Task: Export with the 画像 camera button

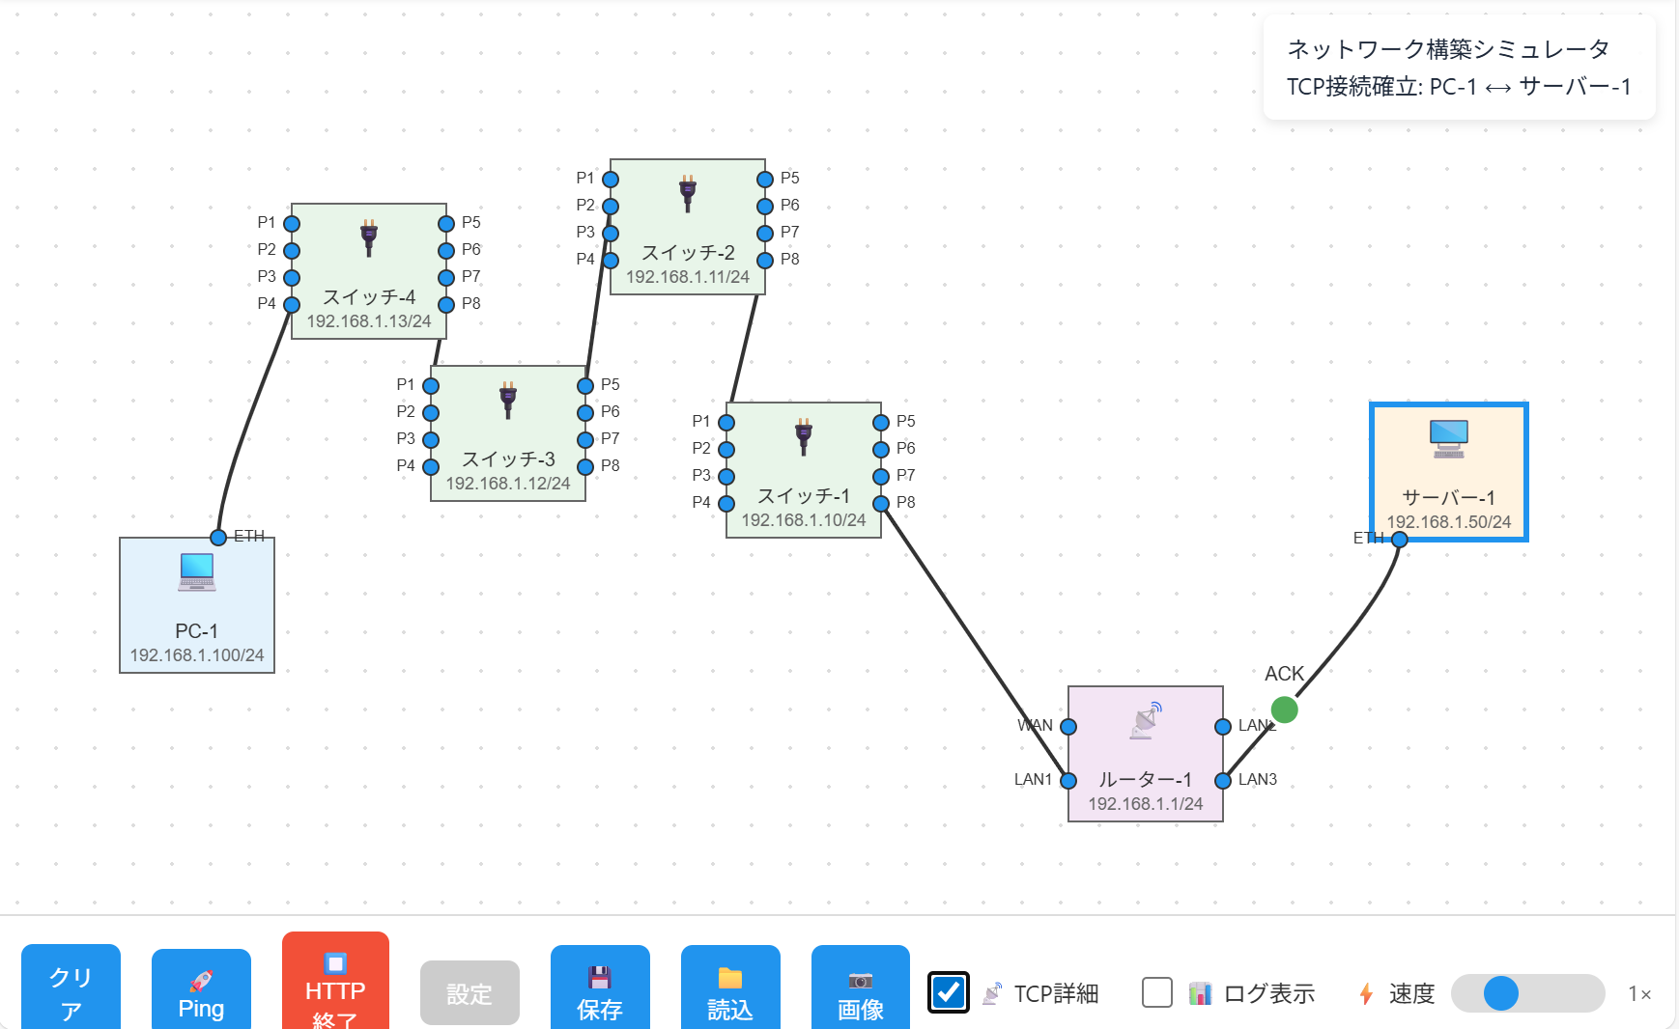Action: pyautogui.click(x=861, y=987)
